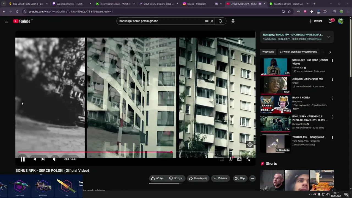This screenshot has height=198, width=352.
Task: Open Steve Lacy Bad Habit thumbnail
Action: point(275,67)
